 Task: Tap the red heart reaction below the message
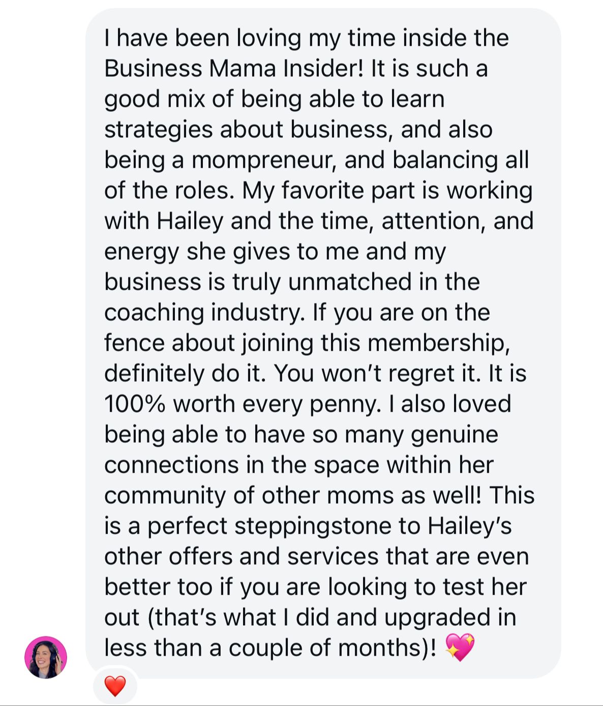click(115, 686)
